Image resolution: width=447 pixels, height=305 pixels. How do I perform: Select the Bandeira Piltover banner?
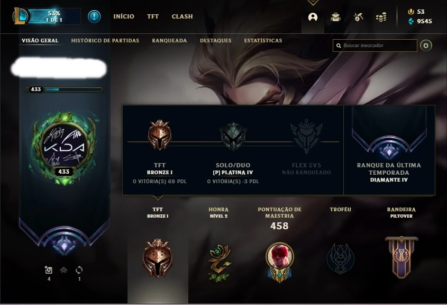point(402,257)
